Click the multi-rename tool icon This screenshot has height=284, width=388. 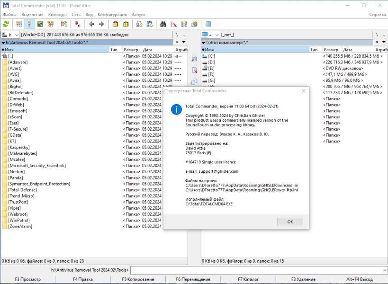coord(173,24)
